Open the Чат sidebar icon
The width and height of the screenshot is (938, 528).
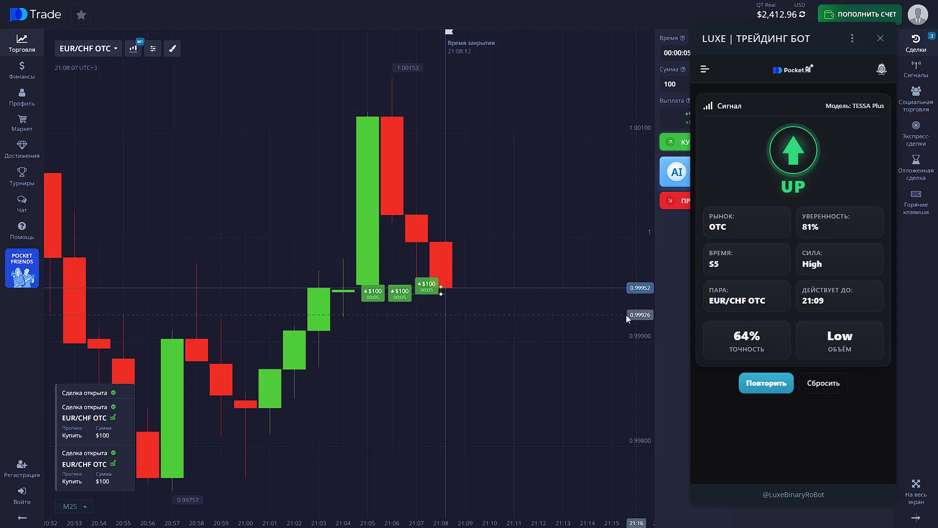[x=21, y=204]
